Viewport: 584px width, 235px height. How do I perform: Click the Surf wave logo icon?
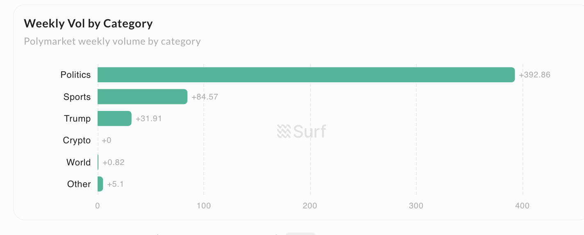(x=284, y=131)
